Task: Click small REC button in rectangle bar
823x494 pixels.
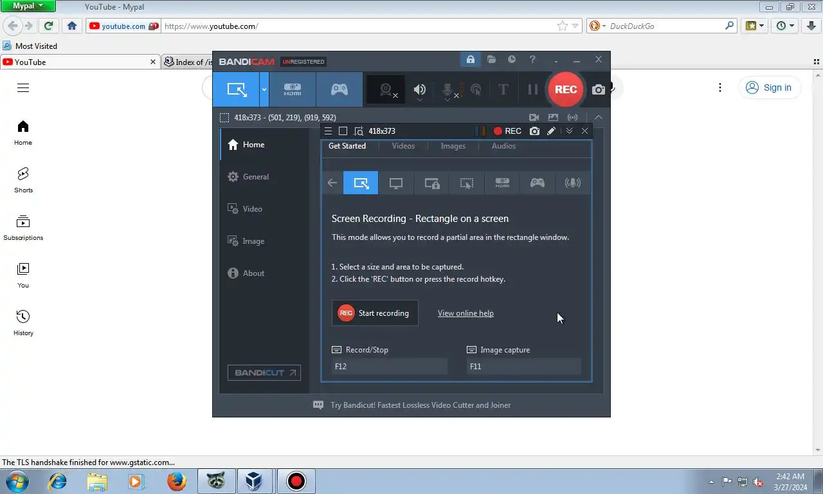Action: [x=507, y=131]
